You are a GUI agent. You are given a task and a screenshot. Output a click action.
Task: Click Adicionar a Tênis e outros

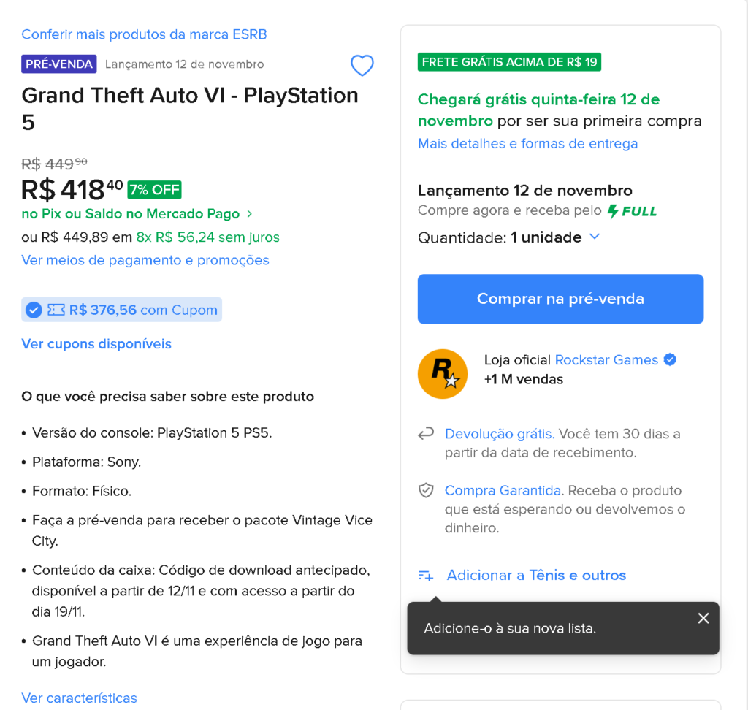click(x=536, y=576)
